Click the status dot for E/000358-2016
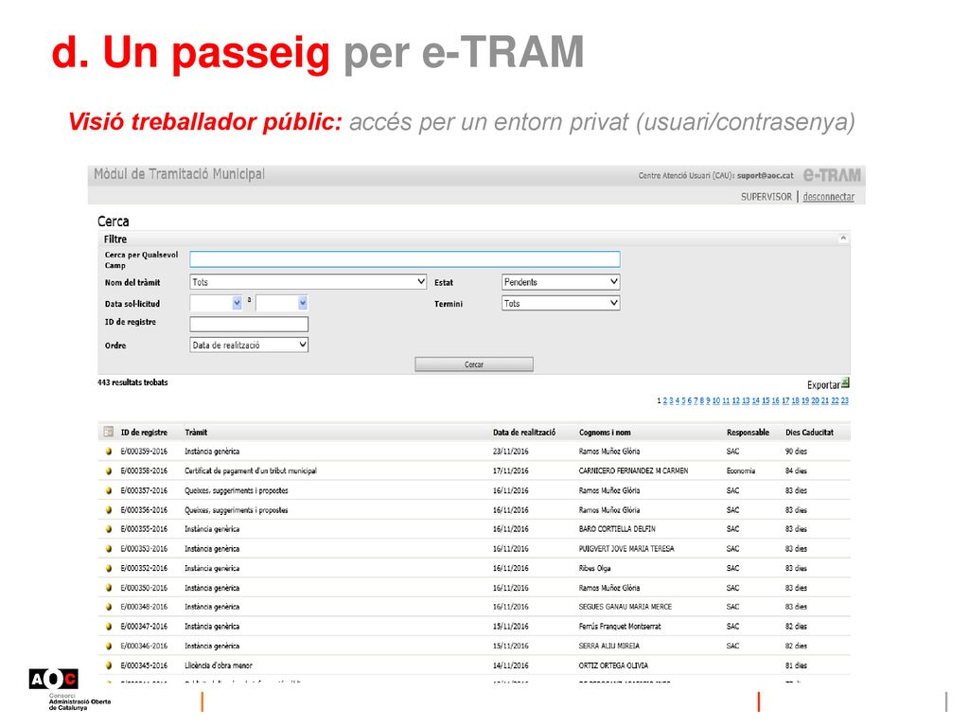 point(109,471)
